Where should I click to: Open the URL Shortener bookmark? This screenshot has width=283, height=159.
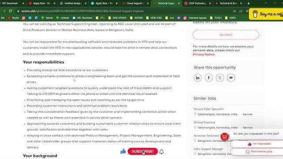click(x=82, y=18)
